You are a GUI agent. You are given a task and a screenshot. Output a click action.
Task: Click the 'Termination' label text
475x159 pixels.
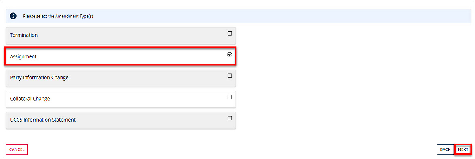coord(23,35)
